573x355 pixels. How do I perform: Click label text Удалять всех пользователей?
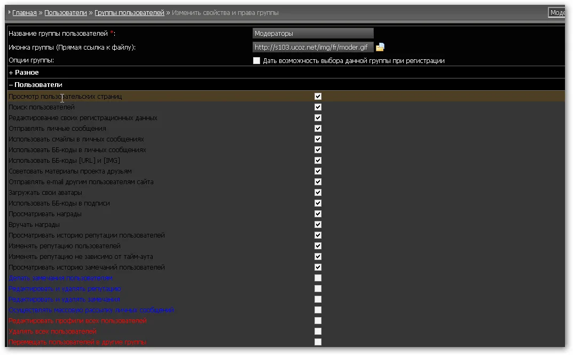(53, 332)
